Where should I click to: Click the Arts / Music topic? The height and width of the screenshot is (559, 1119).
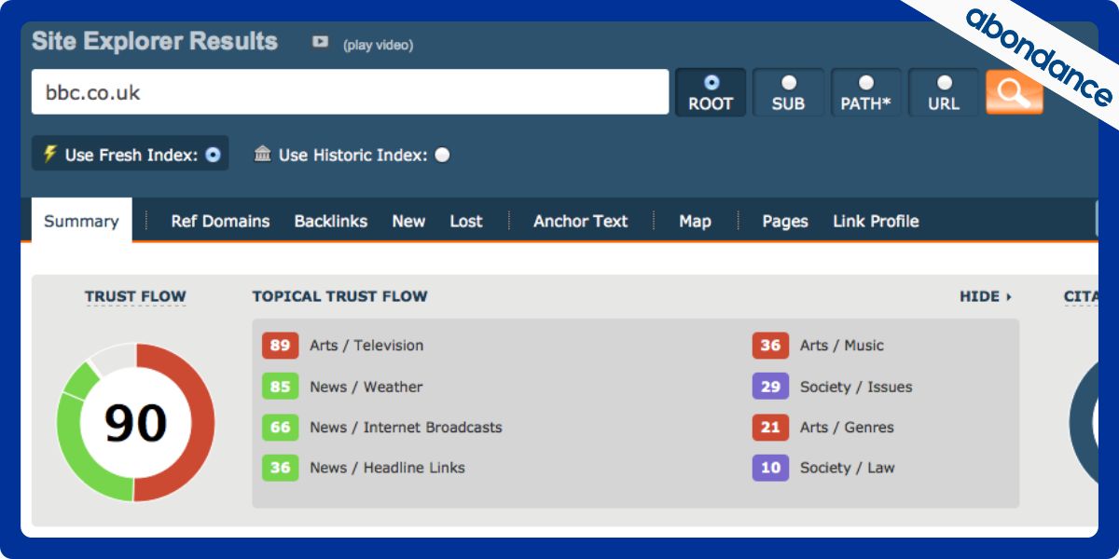tap(842, 346)
